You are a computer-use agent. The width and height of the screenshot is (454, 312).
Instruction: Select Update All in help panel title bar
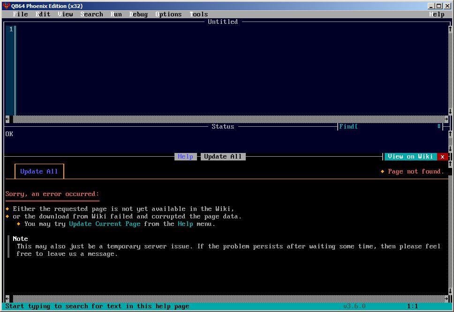point(223,157)
